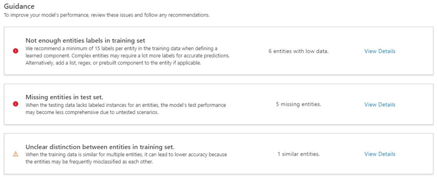This screenshot has height=177, width=437.
Task: Click the '1 similar entities.' count text
Action: click(x=298, y=154)
